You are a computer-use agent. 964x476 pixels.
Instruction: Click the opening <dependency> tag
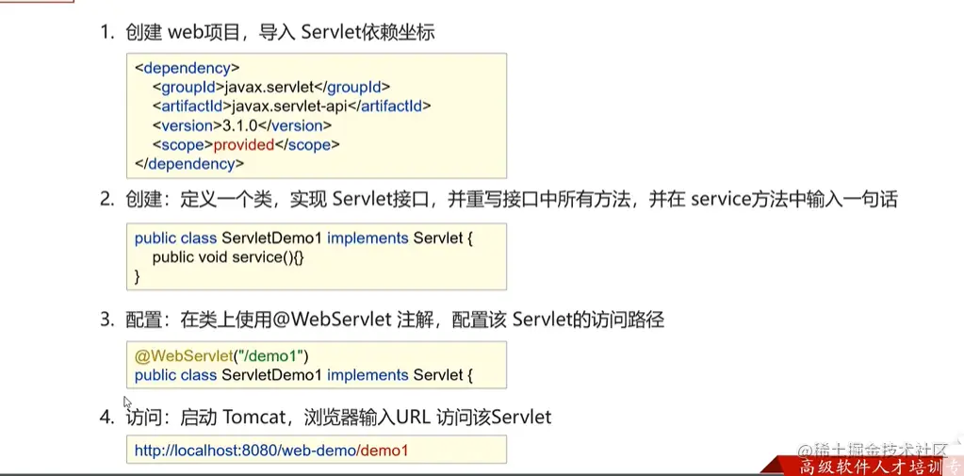click(x=187, y=68)
